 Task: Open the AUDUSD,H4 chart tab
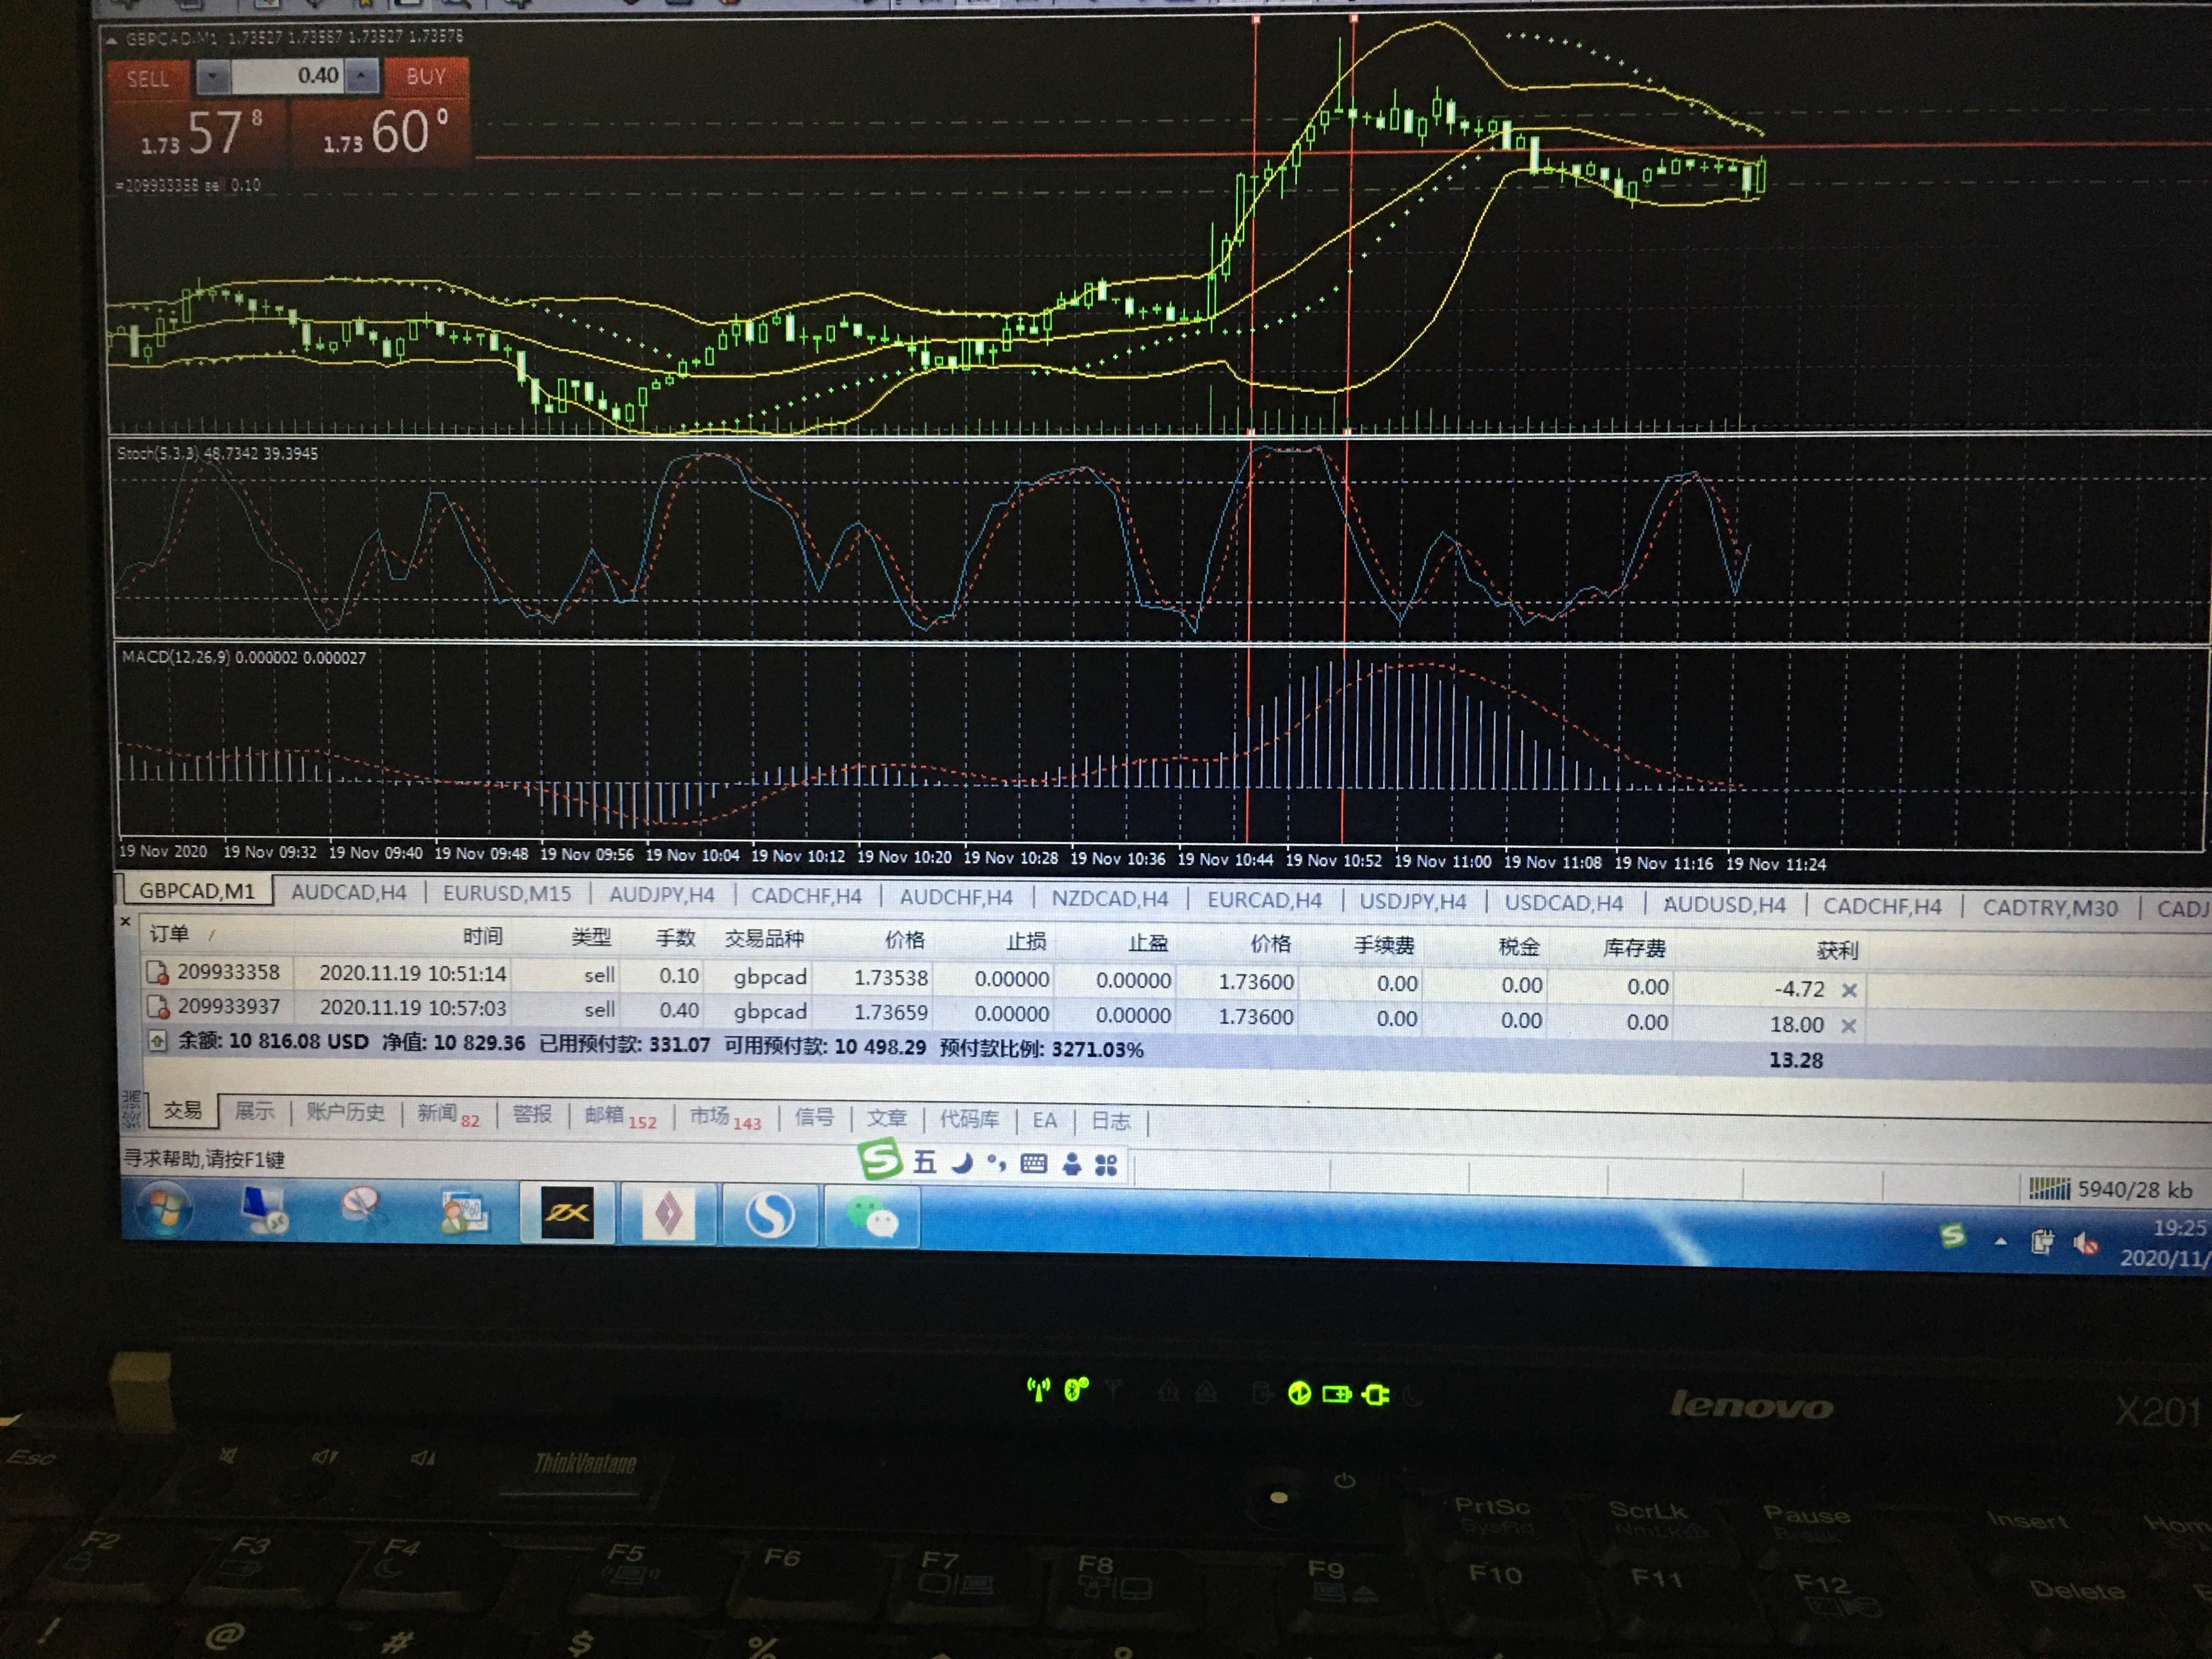coord(1724,905)
